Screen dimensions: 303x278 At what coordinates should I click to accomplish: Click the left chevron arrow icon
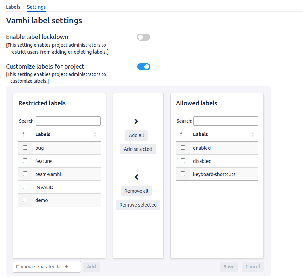pyautogui.click(x=136, y=177)
